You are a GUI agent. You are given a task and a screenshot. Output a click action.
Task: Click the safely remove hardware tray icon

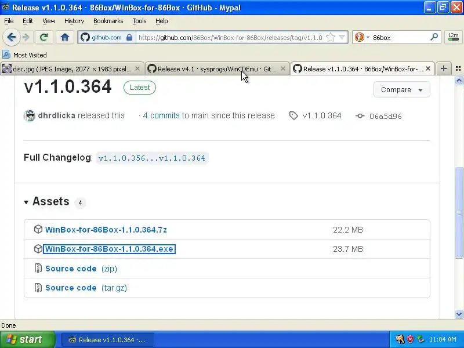420,339
